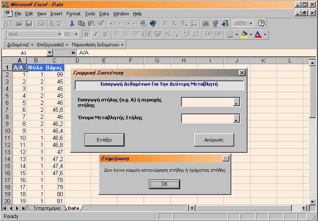Click the Save diskette icon
318x221 pixels.
pyautogui.click(x=29, y=24)
